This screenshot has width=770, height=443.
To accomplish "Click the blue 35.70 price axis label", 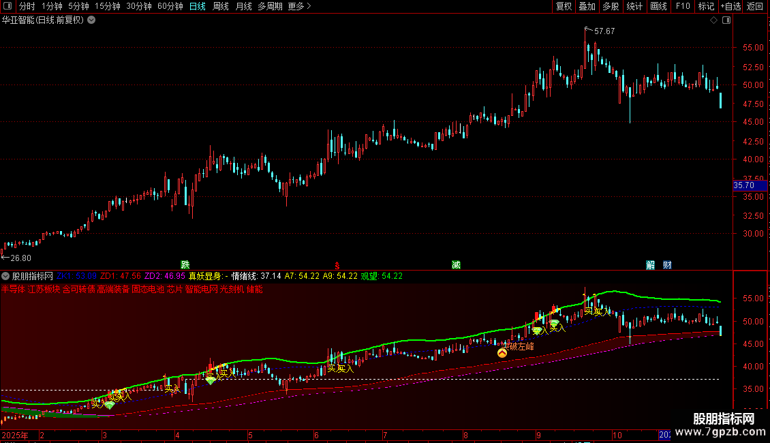I will [750, 185].
